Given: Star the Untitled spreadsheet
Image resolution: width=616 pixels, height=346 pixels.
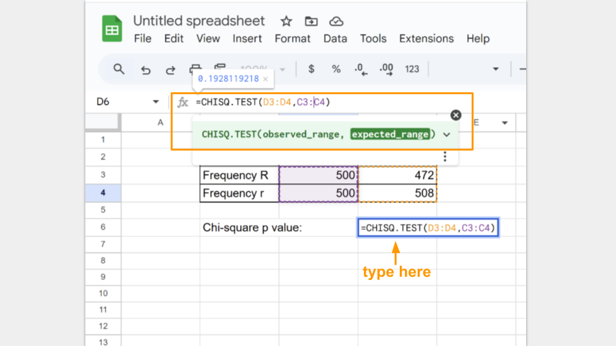Looking at the screenshot, I should (x=286, y=21).
